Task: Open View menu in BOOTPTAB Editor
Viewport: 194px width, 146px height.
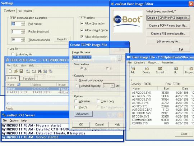Action: pyautogui.click(x=23, y=66)
